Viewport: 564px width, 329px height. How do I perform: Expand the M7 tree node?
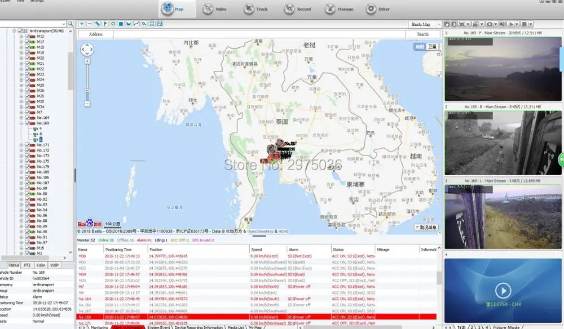pos(21,112)
